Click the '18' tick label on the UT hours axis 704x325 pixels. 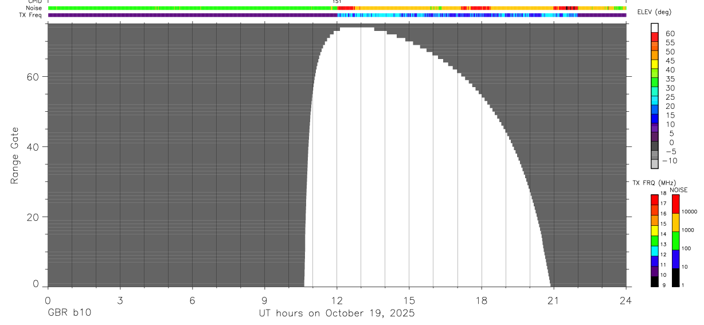point(482,300)
